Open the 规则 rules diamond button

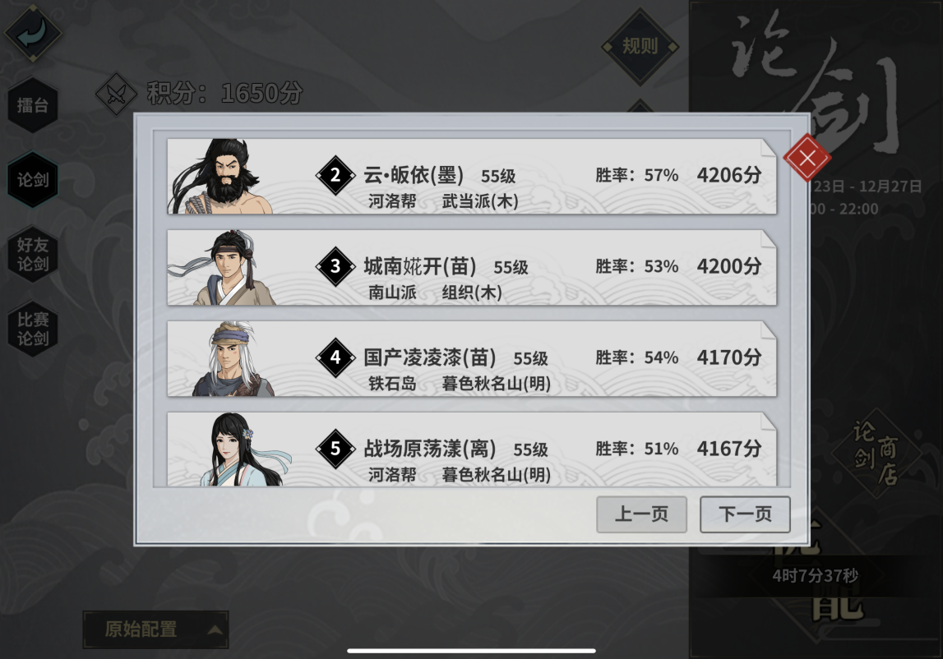pyautogui.click(x=640, y=46)
